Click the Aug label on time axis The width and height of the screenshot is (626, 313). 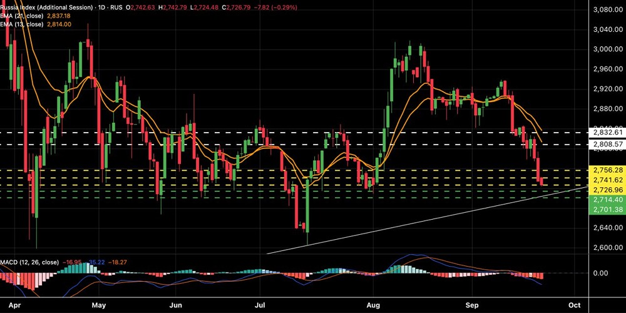pos(372,305)
